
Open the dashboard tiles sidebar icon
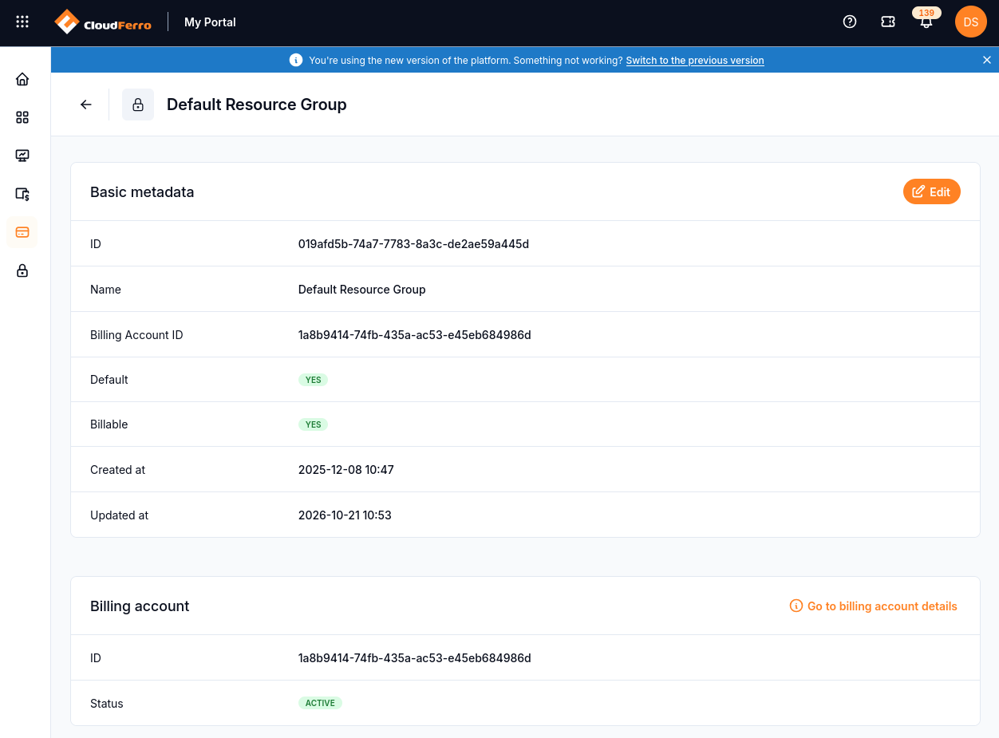coord(22,117)
